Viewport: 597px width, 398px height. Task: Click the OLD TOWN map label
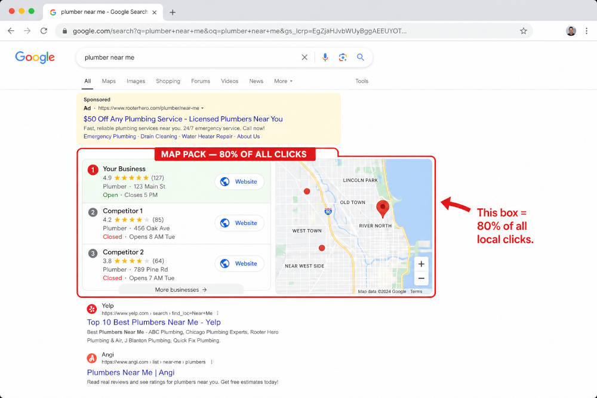(x=353, y=202)
